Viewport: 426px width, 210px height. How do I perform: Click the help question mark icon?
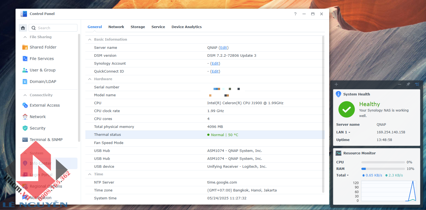click(295, 14)
